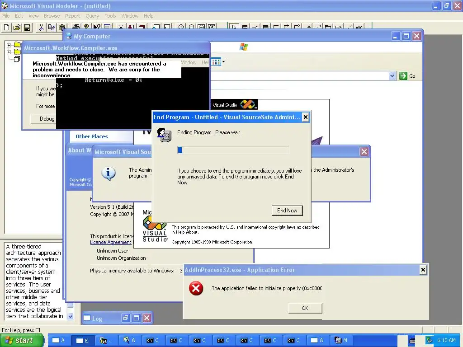The height and width of the screenshot is (347, 463).
Task: Open the address bar dropdown arrow
Action: point(392,76)
